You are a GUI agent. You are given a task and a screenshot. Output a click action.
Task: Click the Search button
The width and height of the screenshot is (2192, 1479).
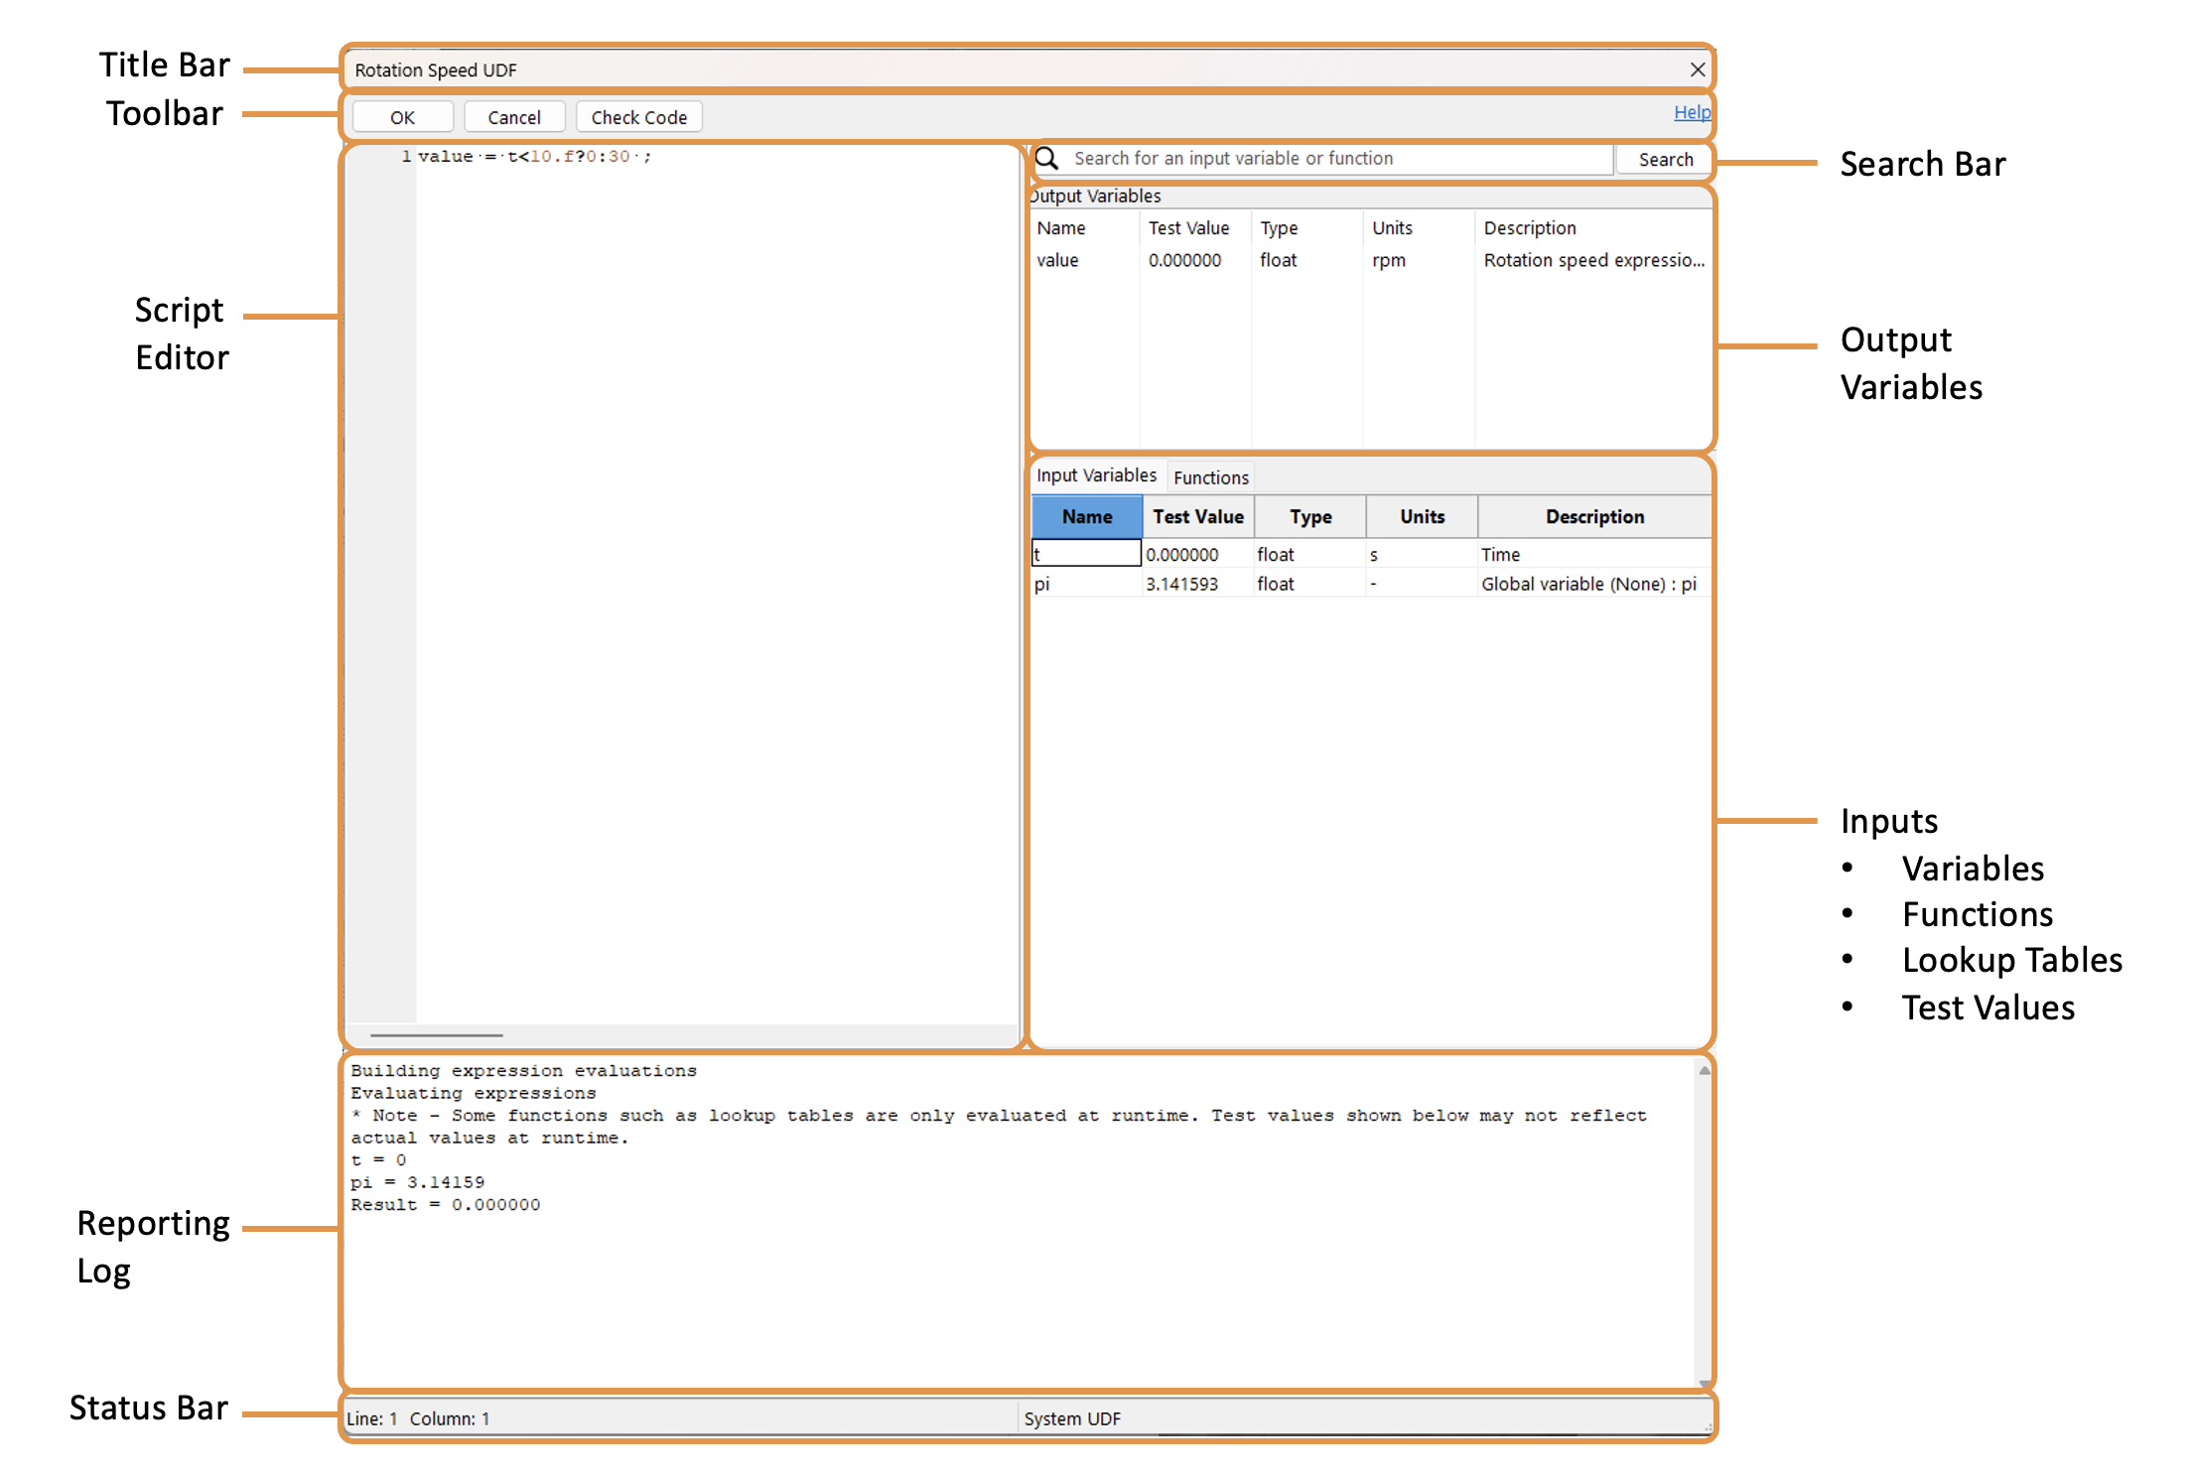tap(1665, 159)
